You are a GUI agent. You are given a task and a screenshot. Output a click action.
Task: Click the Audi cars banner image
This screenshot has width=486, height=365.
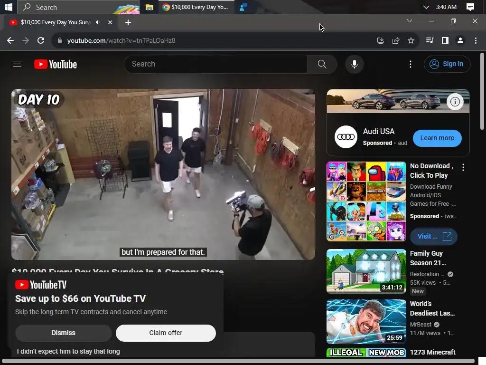coord(398,101)
